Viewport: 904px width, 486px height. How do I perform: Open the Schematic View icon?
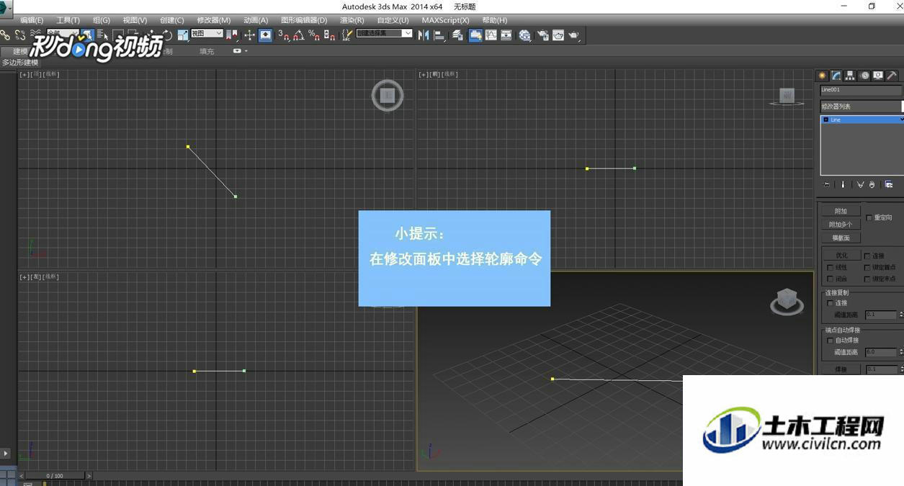click(x=506, y=35)
